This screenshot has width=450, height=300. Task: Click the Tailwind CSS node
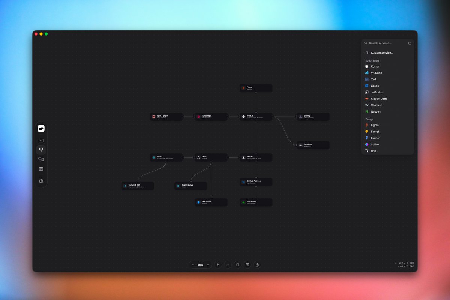[138, 186]
